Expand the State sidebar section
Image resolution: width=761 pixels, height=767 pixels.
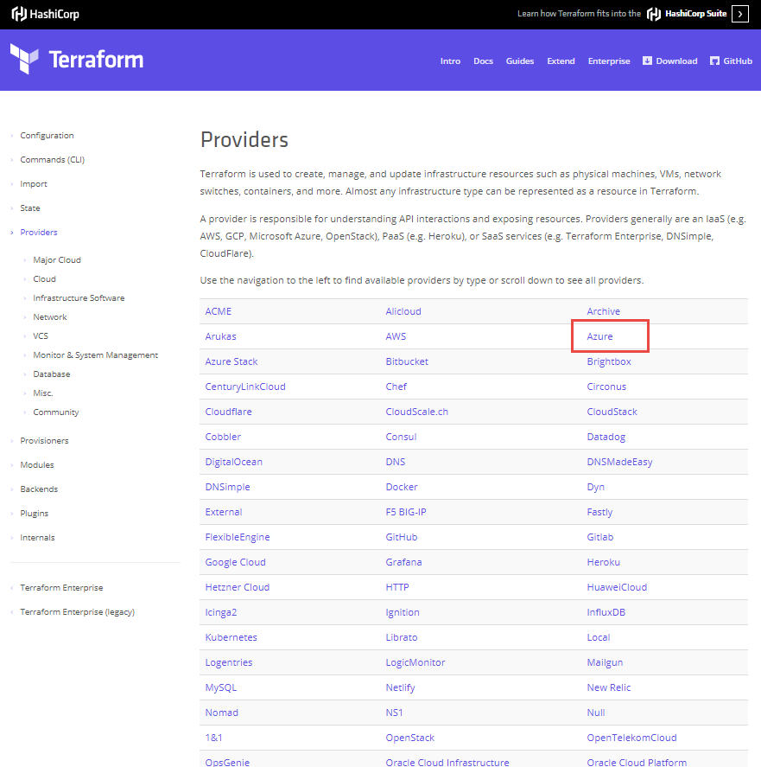[30, 208]
